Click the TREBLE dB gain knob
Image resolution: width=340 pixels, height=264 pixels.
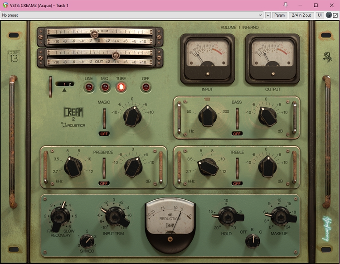(x=267, y=167)
